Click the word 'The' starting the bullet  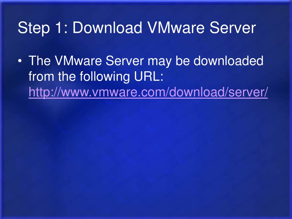click(39, 61)
